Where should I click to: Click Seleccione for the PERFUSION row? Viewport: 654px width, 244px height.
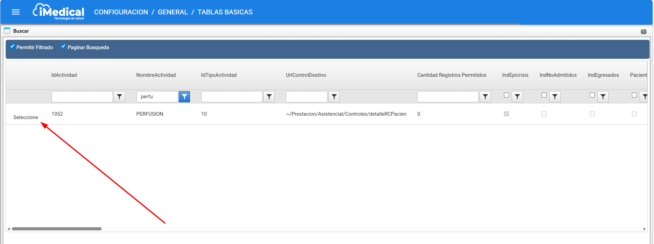[26, 117]
